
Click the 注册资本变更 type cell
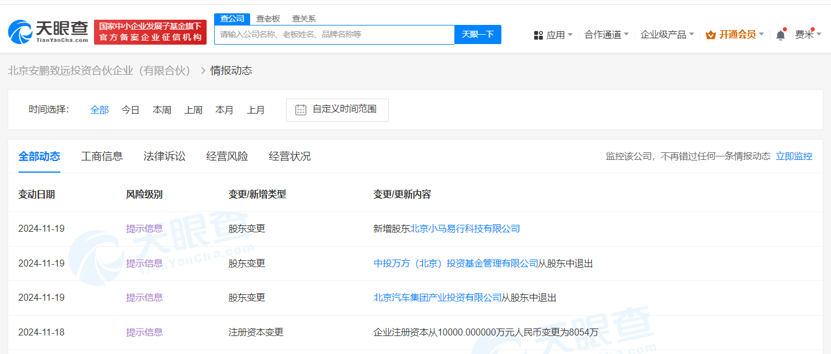click(256, 333)
